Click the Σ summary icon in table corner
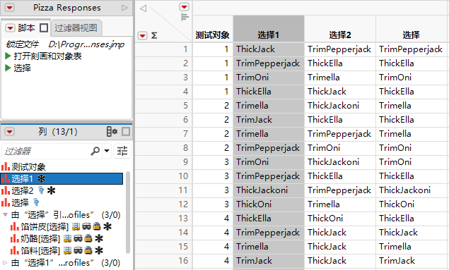Screen dimensions: 449x270 (154, 36)
